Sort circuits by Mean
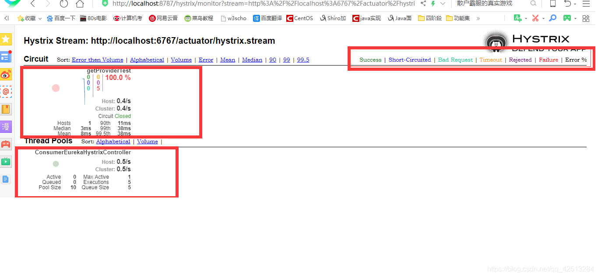Screen dimensions: 598x277 coord(228,60)
